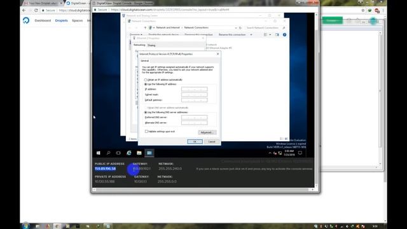Switch to the Sharing tab
Viewport: 407px width, 229px height.
[x=151, y=45]
